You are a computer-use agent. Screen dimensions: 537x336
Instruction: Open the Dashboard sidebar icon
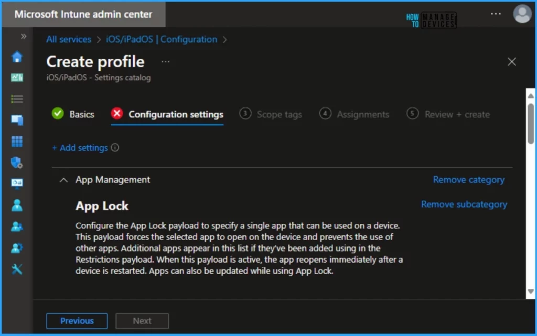click(17, 78)
